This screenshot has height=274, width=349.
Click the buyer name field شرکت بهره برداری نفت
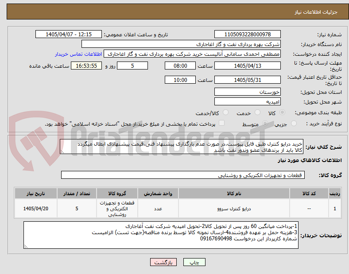point(181,44)
